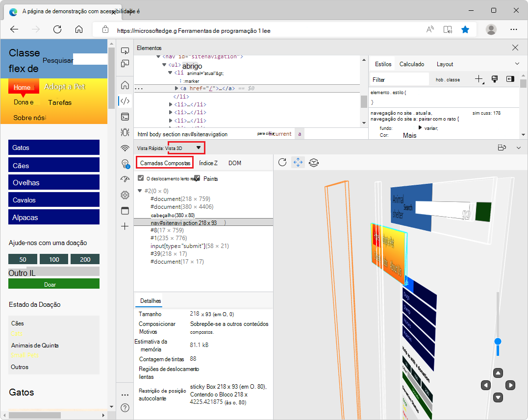Viewport: 528px width, 420px height.
Task: Open the Memory chip icon
Action: (x=125, y=195)
